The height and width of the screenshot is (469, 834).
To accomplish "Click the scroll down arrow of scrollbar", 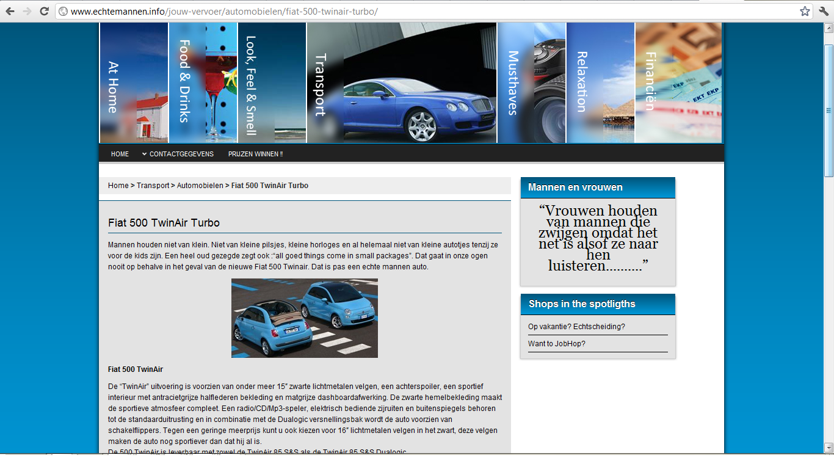I will (x=829, y=448).
